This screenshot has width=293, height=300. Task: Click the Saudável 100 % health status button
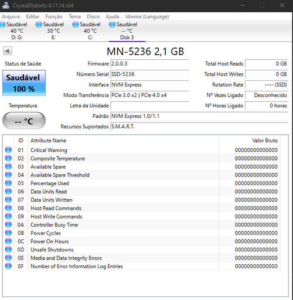[x=24, y=83]
